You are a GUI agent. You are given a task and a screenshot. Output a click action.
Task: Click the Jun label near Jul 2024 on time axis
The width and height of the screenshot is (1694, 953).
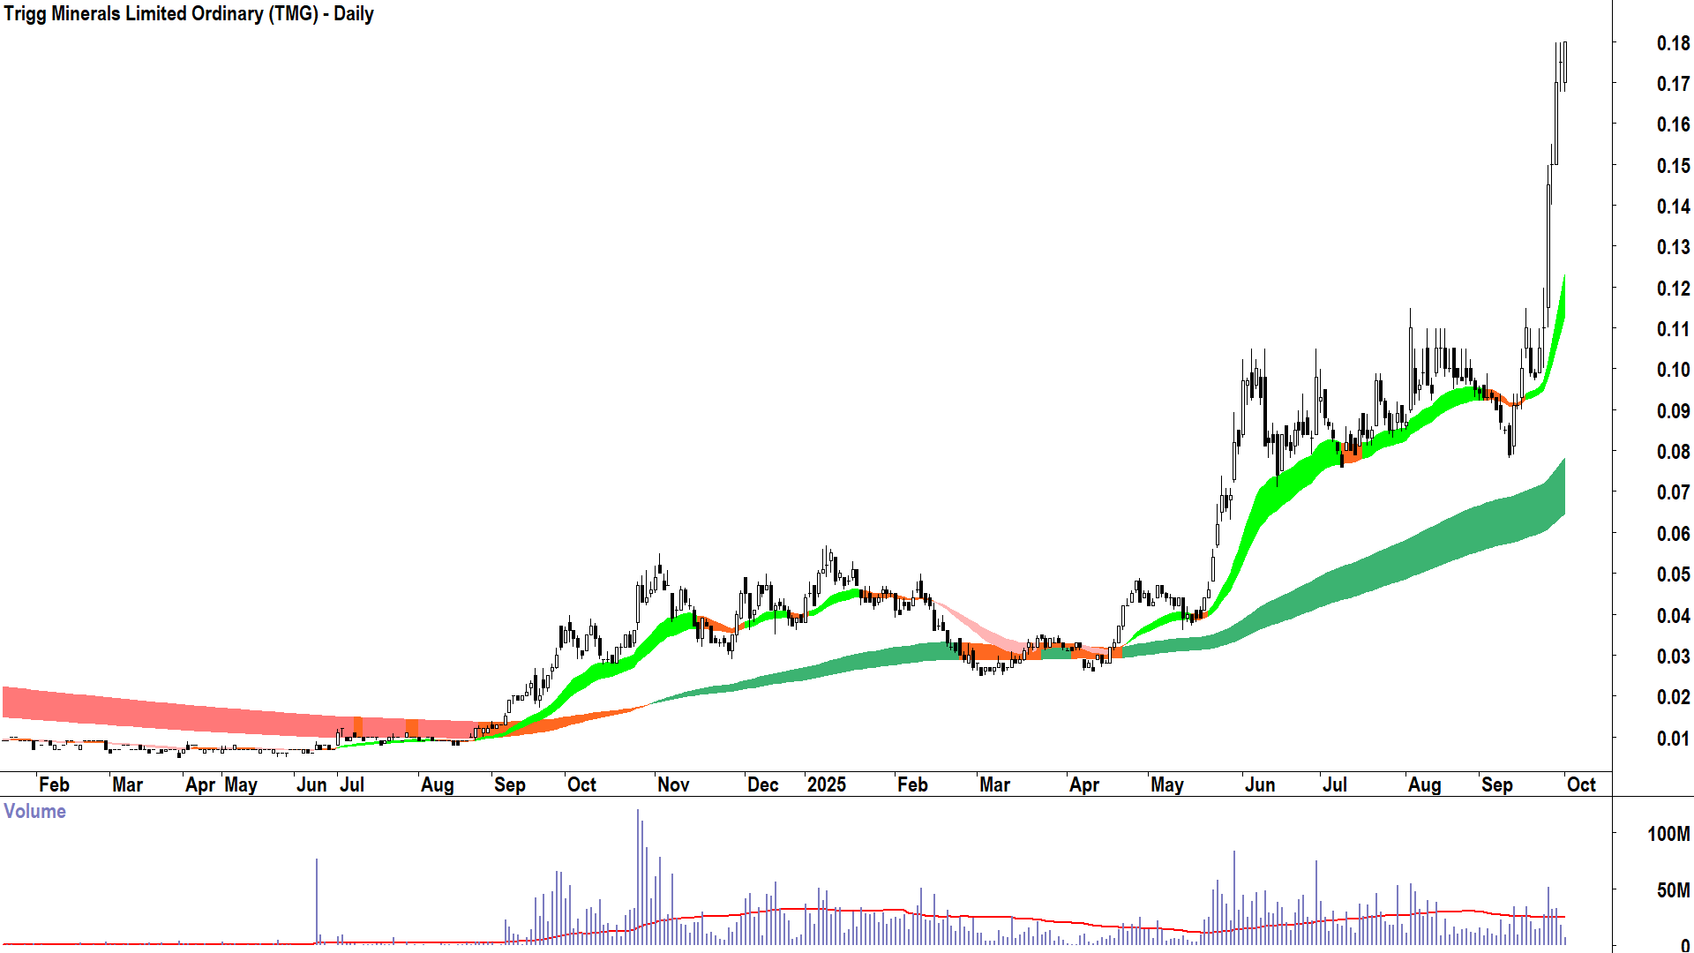311,784
